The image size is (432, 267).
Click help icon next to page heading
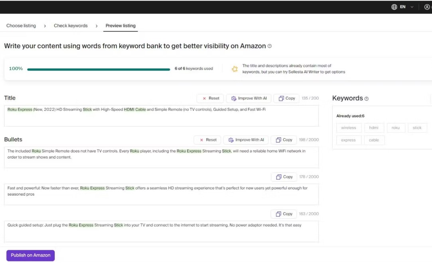pyautogui.click(x=270, y=46)
